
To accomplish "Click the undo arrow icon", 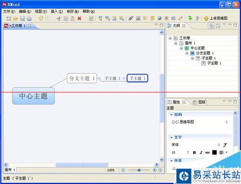I will [41, 18].
